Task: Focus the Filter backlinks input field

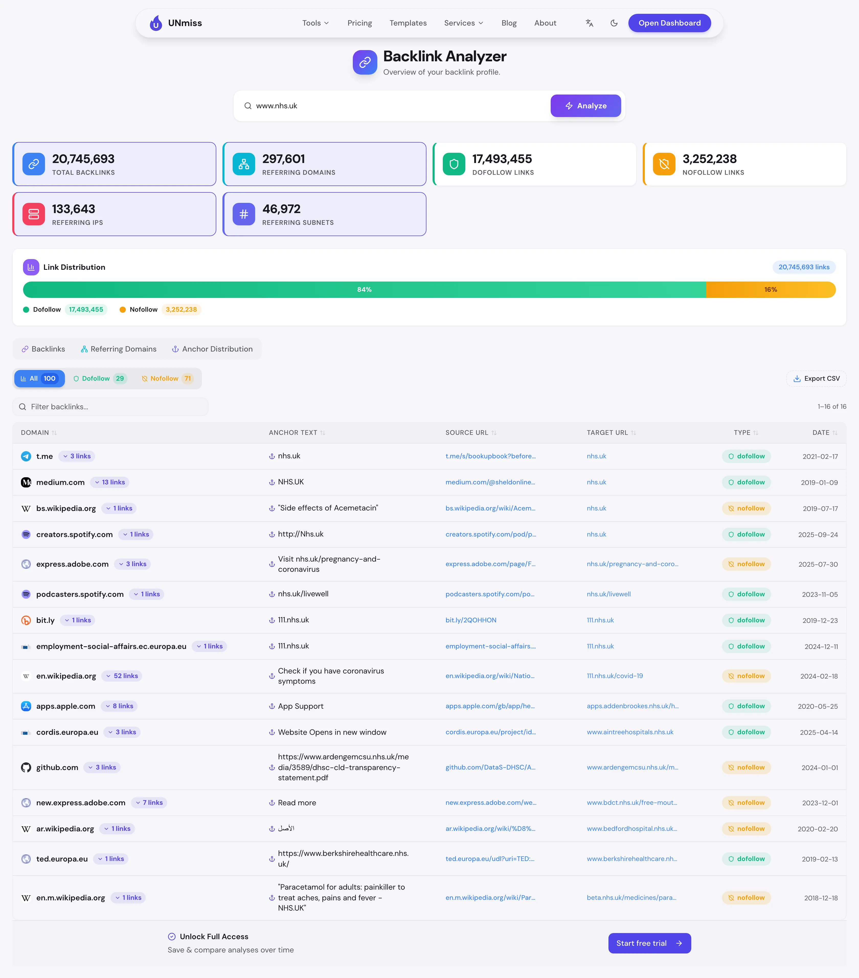Action: [x=111, y=407]
